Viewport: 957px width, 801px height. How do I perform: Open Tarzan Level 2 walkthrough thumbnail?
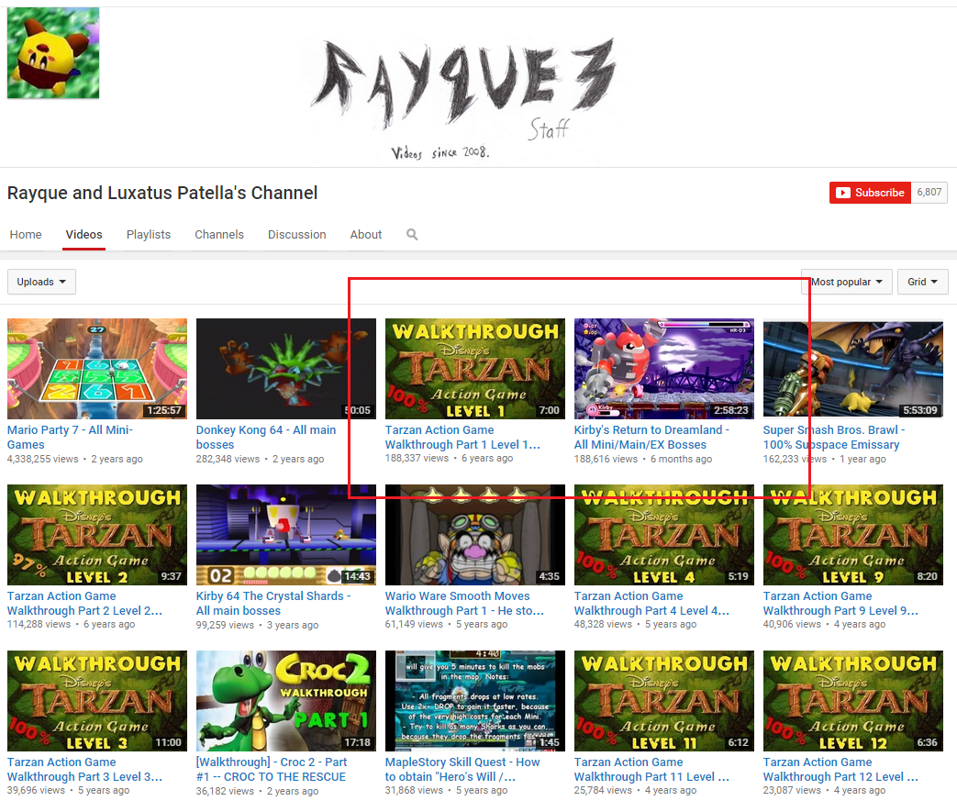pyautogui.click(x=97, y=535)
